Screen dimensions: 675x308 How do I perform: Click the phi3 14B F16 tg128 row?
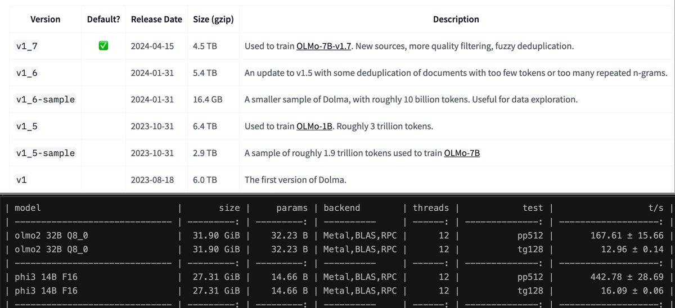[x=337, y=291]
